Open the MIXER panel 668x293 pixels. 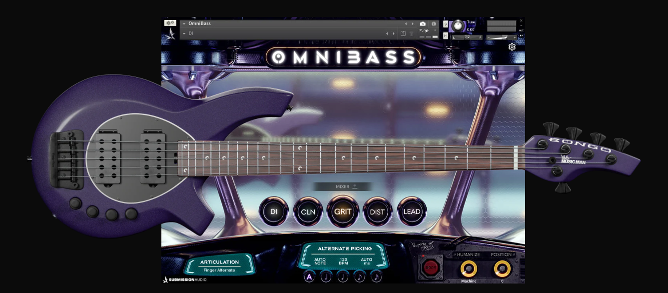click(343, 186)
